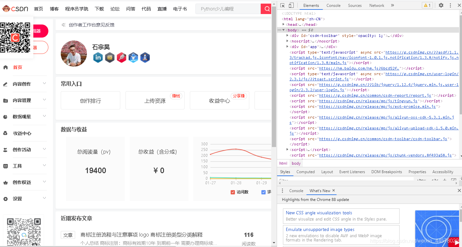Toggle the blue chart legend checkbox

(263, 192)
